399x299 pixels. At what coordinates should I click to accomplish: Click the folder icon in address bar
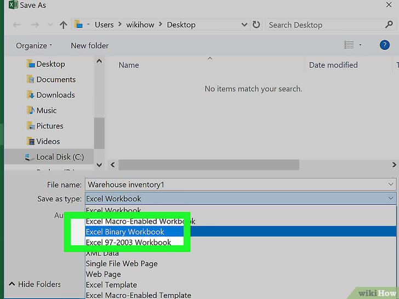[x=78, y=25]
